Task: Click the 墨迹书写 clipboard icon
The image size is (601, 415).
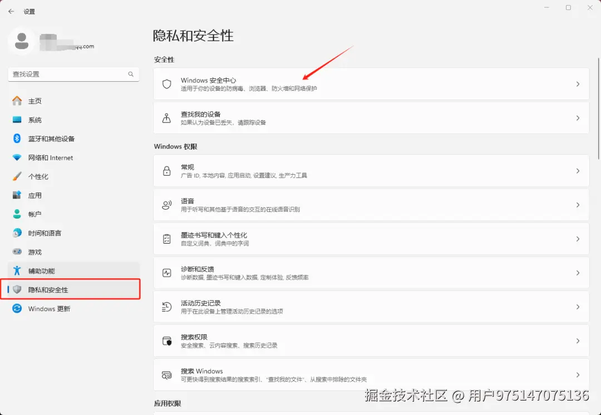Action: [167, 239]
